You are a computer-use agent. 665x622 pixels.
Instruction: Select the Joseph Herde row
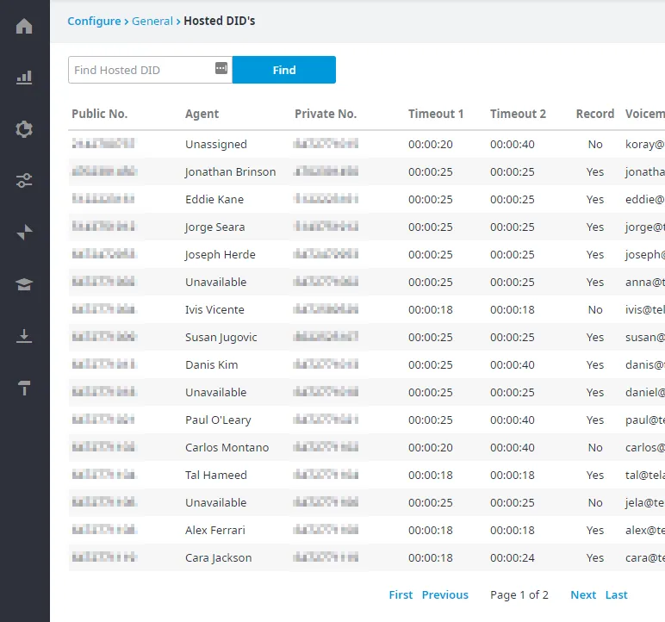pos(366,254)
